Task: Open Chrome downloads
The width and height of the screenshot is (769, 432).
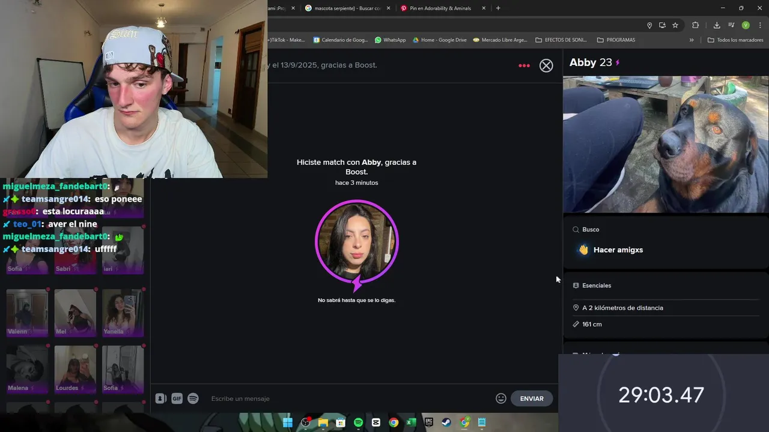Action: point(717,25)
